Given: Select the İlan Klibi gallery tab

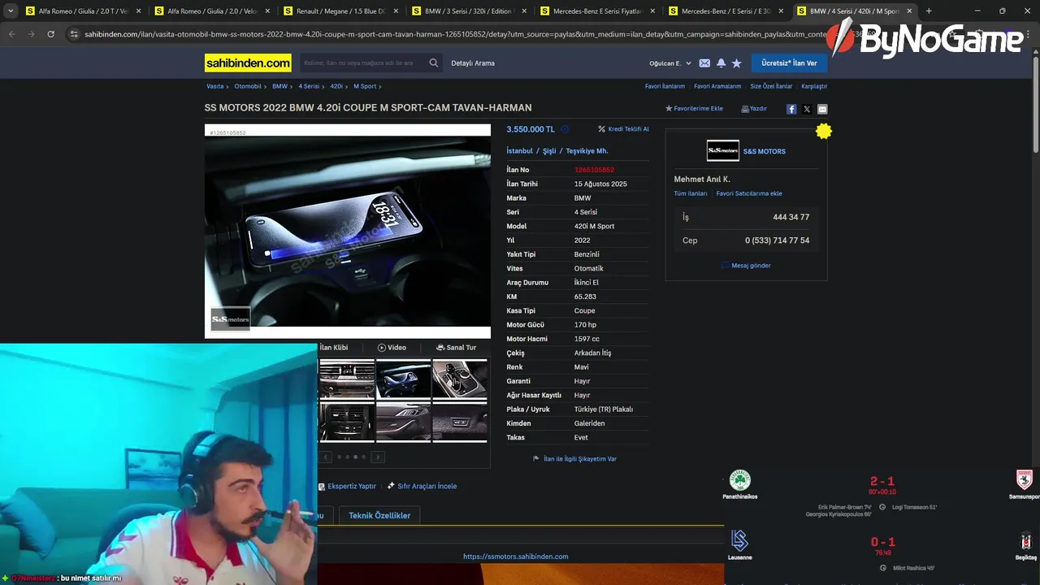Looking at the screenshot, I should coord(333,348).
